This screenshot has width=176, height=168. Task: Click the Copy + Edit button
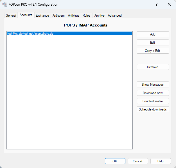coord(153,51)
